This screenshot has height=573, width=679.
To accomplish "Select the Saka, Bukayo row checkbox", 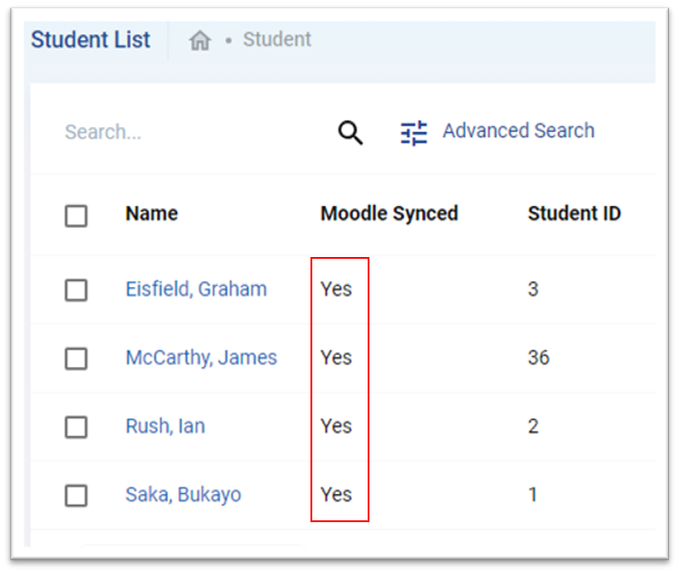I will click(76, 496).
